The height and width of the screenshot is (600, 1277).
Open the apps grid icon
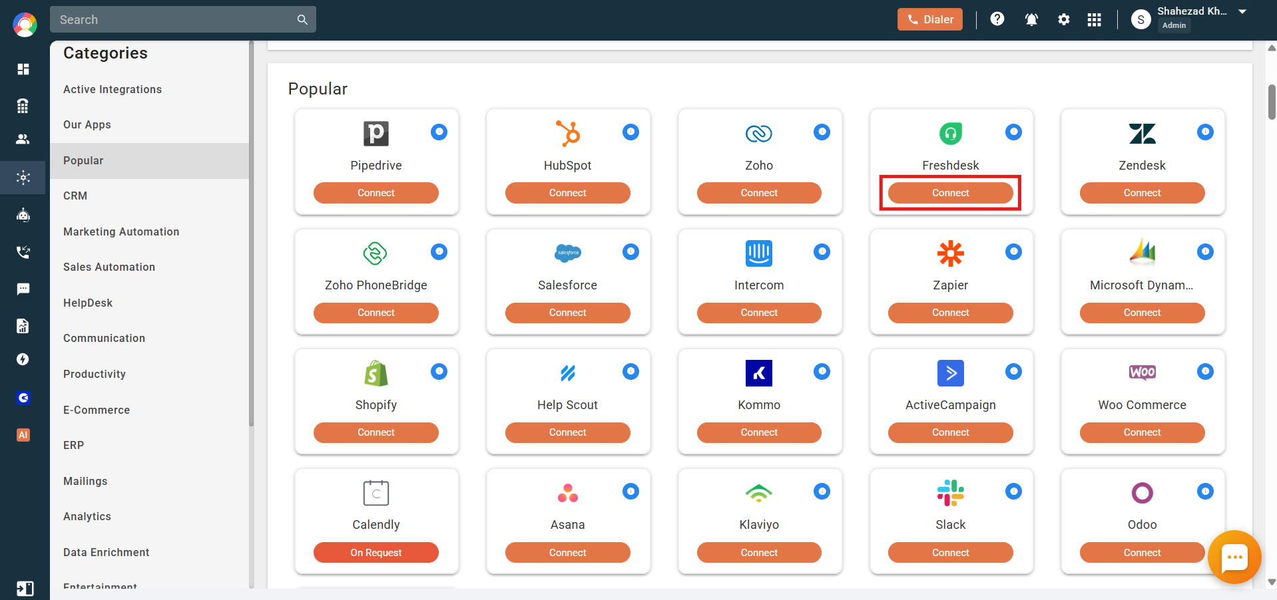point(1095,20)
